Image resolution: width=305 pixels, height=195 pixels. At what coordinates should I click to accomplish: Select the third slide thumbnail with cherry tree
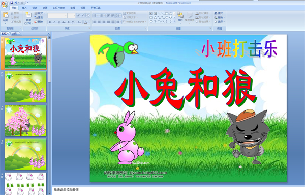[25, 121]
